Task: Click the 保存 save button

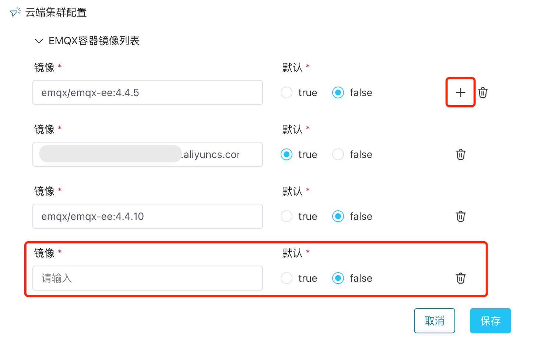Action: tap(490, 321)
